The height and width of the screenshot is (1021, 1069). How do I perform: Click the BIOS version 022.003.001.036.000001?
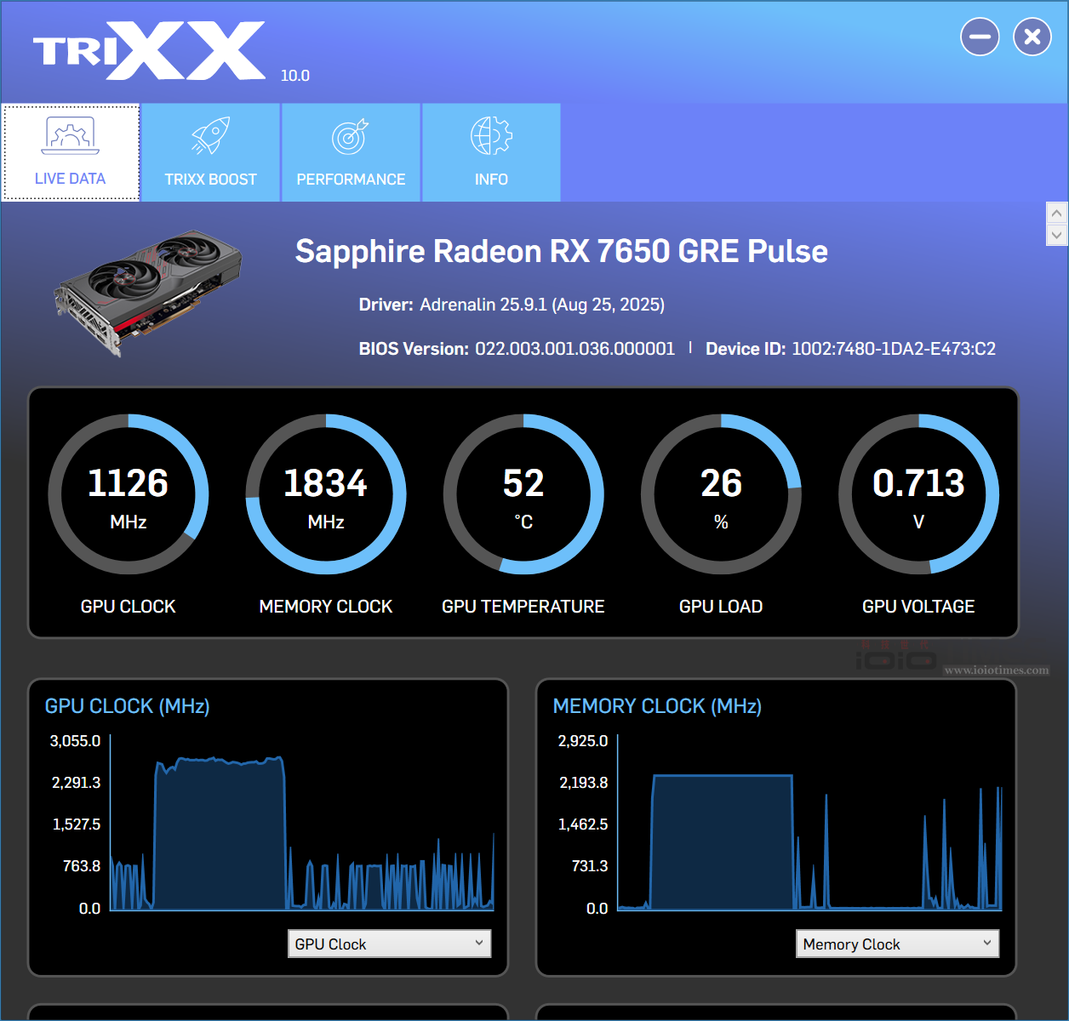click(575, 349)
